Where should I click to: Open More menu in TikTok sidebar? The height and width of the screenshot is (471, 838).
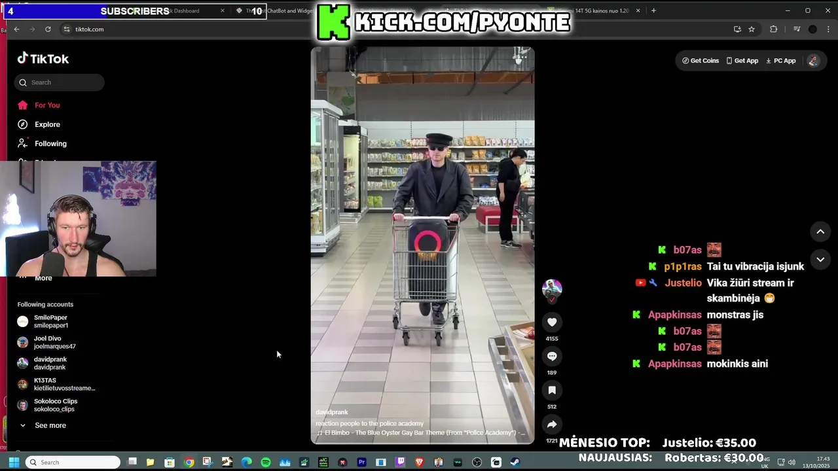point(43,278)
